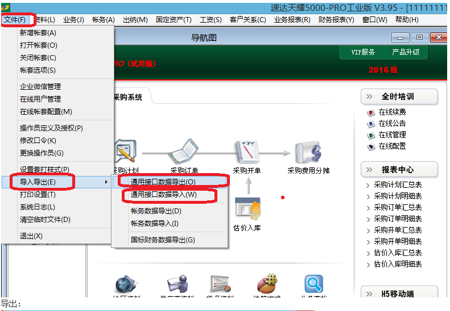Open the 工资(S) menu
Image resolution: width=450 pixels, height=311 pixels.
[x=210, y=20]
